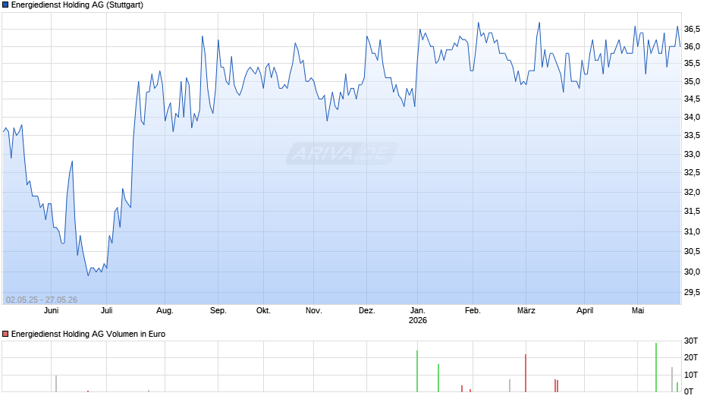Click the 'Mai' month label
The width and height of the screenshot is (713, 399).
[638, 311]
